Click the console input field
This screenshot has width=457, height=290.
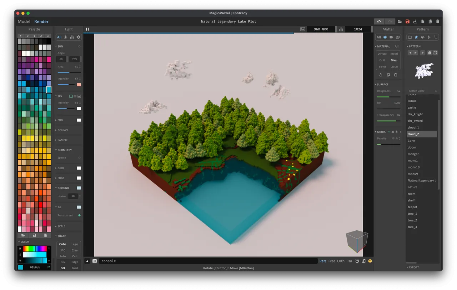[x=208, y=261]
